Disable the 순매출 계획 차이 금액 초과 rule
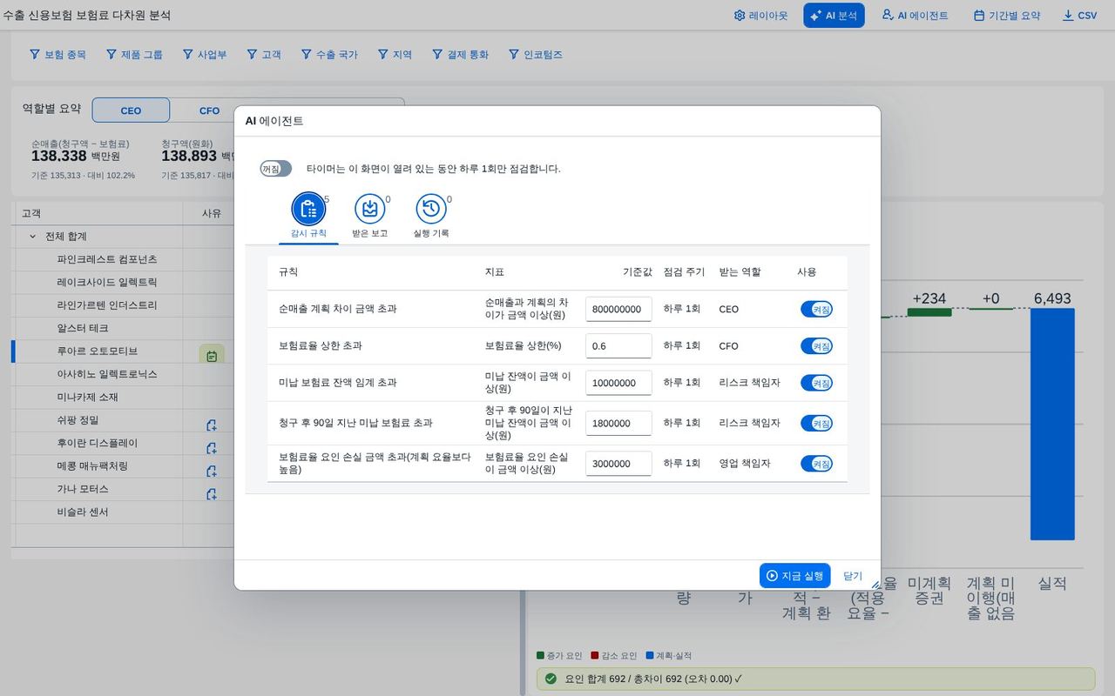Image resolution: width=1115 pixels, height=696 pixels. tap(816, 309)
